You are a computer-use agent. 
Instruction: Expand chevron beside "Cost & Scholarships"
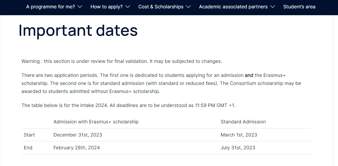tap(188, 7)
